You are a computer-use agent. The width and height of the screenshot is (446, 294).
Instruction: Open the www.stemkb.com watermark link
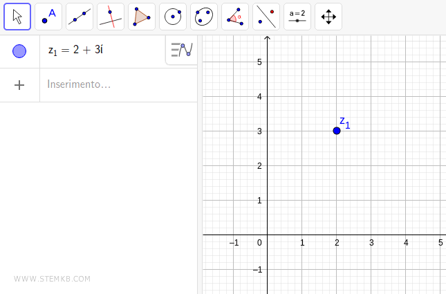(x=52, y=279)
